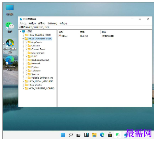Select the 此电脑 desktop icon
This screenshot has height=142, width=157.
(x=10, y=10)
